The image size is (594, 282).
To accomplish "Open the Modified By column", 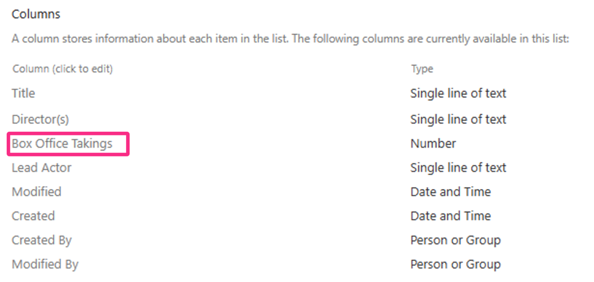I will [45, 264].
